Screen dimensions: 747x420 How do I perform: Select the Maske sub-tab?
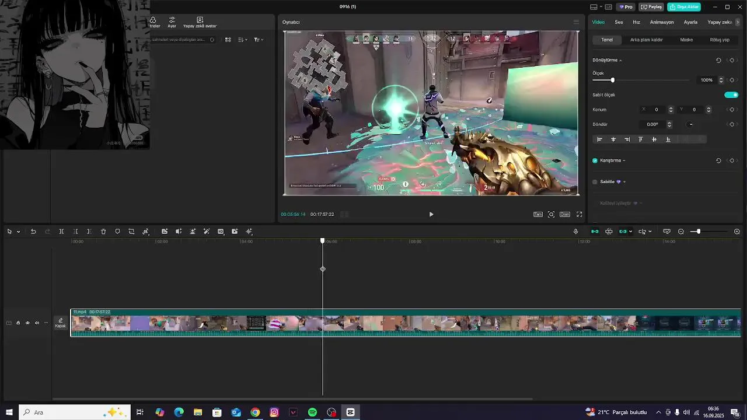tap(686, 40)
